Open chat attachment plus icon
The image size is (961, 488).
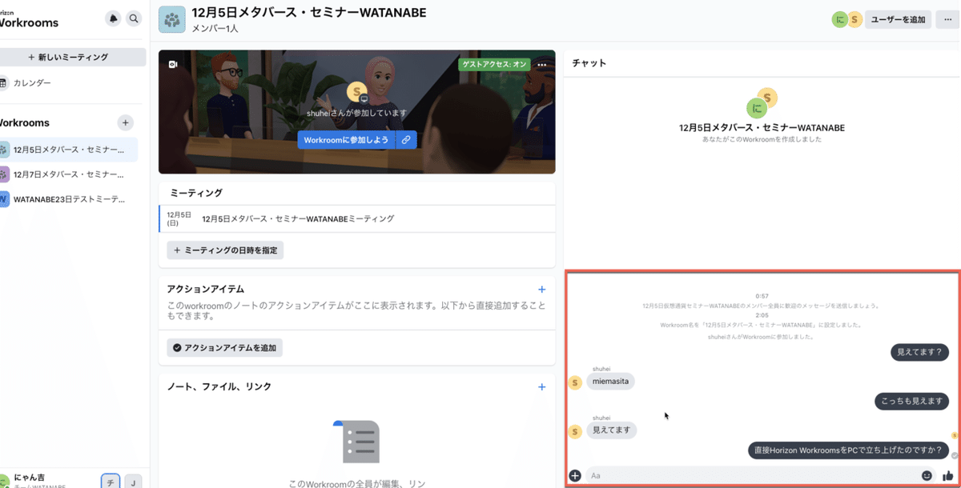click(x=574, y=476)
